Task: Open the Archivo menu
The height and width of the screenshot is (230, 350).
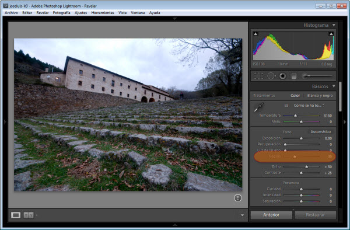Action: coord(11,13)
